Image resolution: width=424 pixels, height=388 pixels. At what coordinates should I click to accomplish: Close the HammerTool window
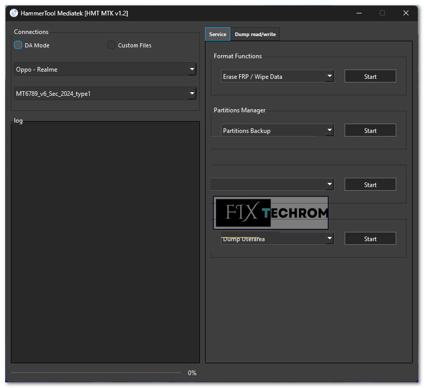click(x=405, y=13)
